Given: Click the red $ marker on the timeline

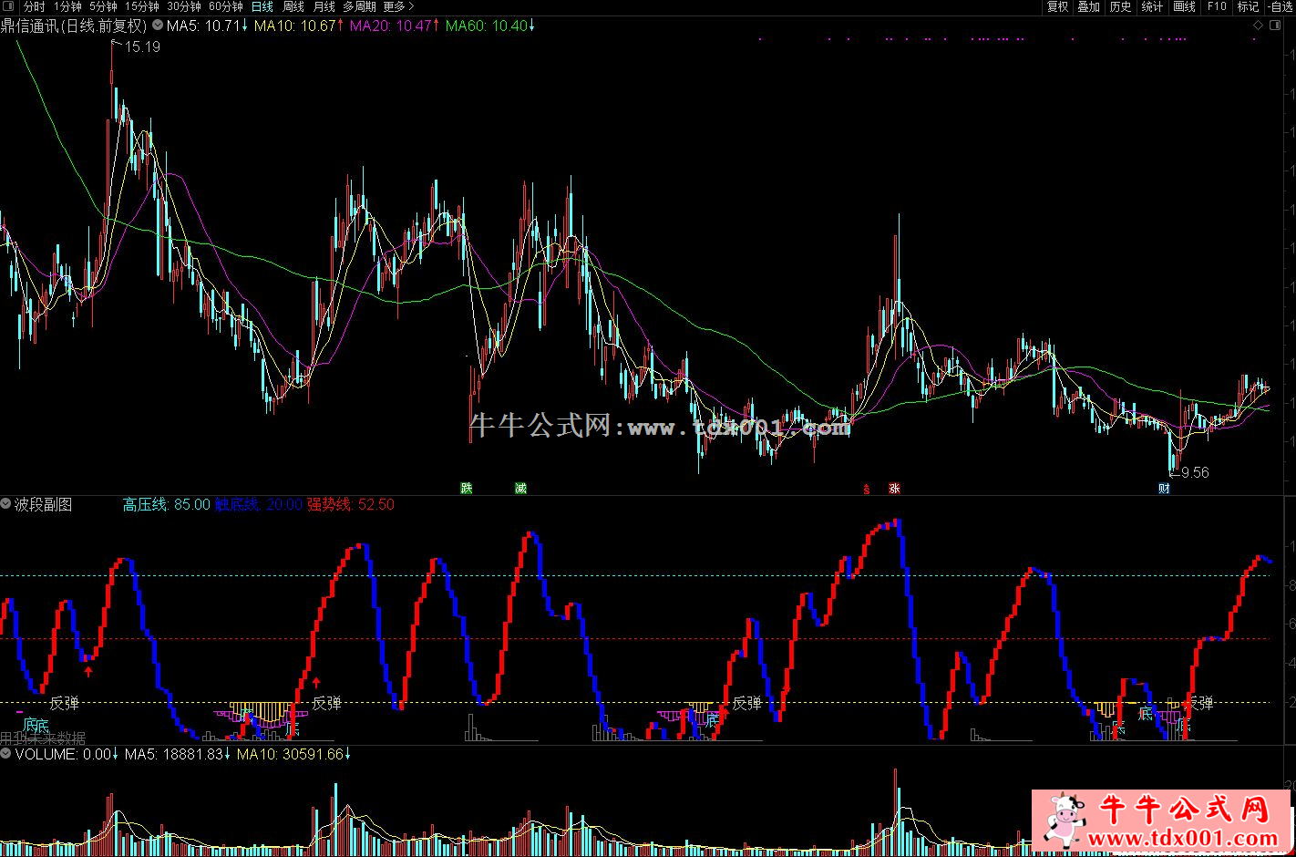Looking at the screenshot, I should (x=866, y=489).
